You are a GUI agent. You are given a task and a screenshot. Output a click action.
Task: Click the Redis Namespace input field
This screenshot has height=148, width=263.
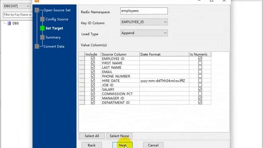[x=144, y=11]
